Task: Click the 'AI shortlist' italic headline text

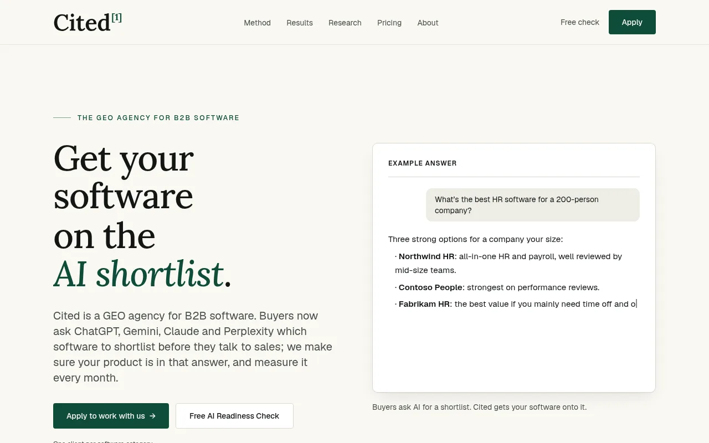Action: tap(138, 274)
